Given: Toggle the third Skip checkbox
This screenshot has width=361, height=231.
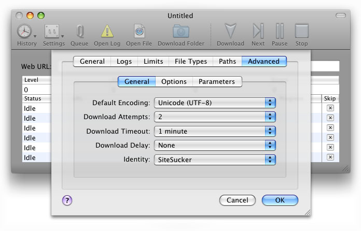Looking at the screenshot, I should click(330, 128).
